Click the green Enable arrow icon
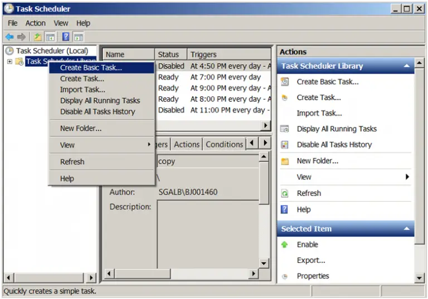Screen dimensions: 428x299 pyautogui.click(x=284, y=244)
